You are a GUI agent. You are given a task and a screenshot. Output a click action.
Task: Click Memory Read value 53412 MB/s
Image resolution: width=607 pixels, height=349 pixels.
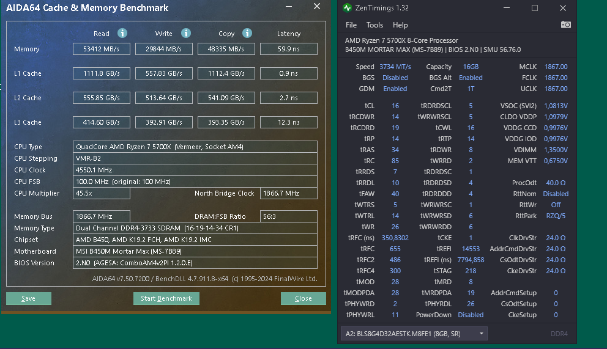point(102,49)
